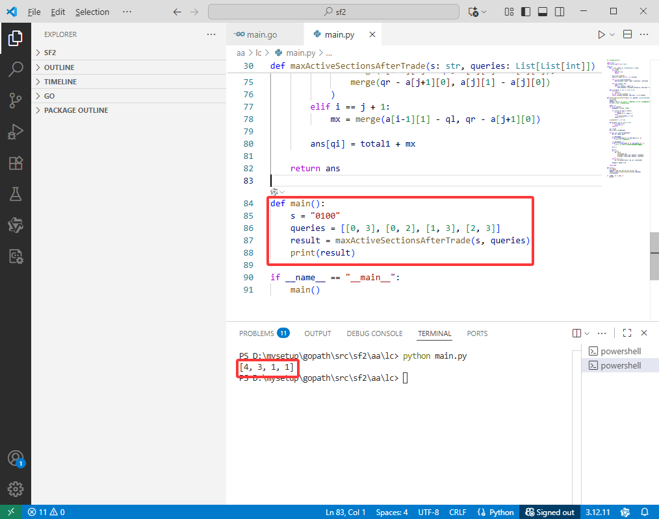
Task: Click the Signed out status item
Action: (550, 513)
